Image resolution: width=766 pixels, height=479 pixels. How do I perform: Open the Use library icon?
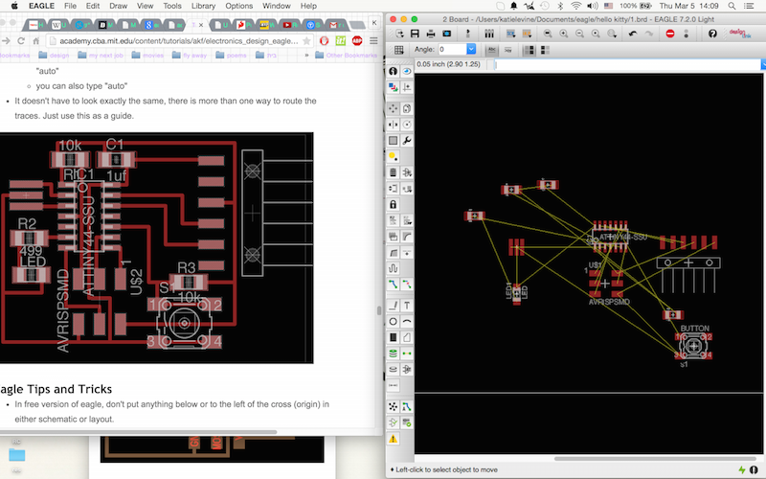(x=489, y=34)
